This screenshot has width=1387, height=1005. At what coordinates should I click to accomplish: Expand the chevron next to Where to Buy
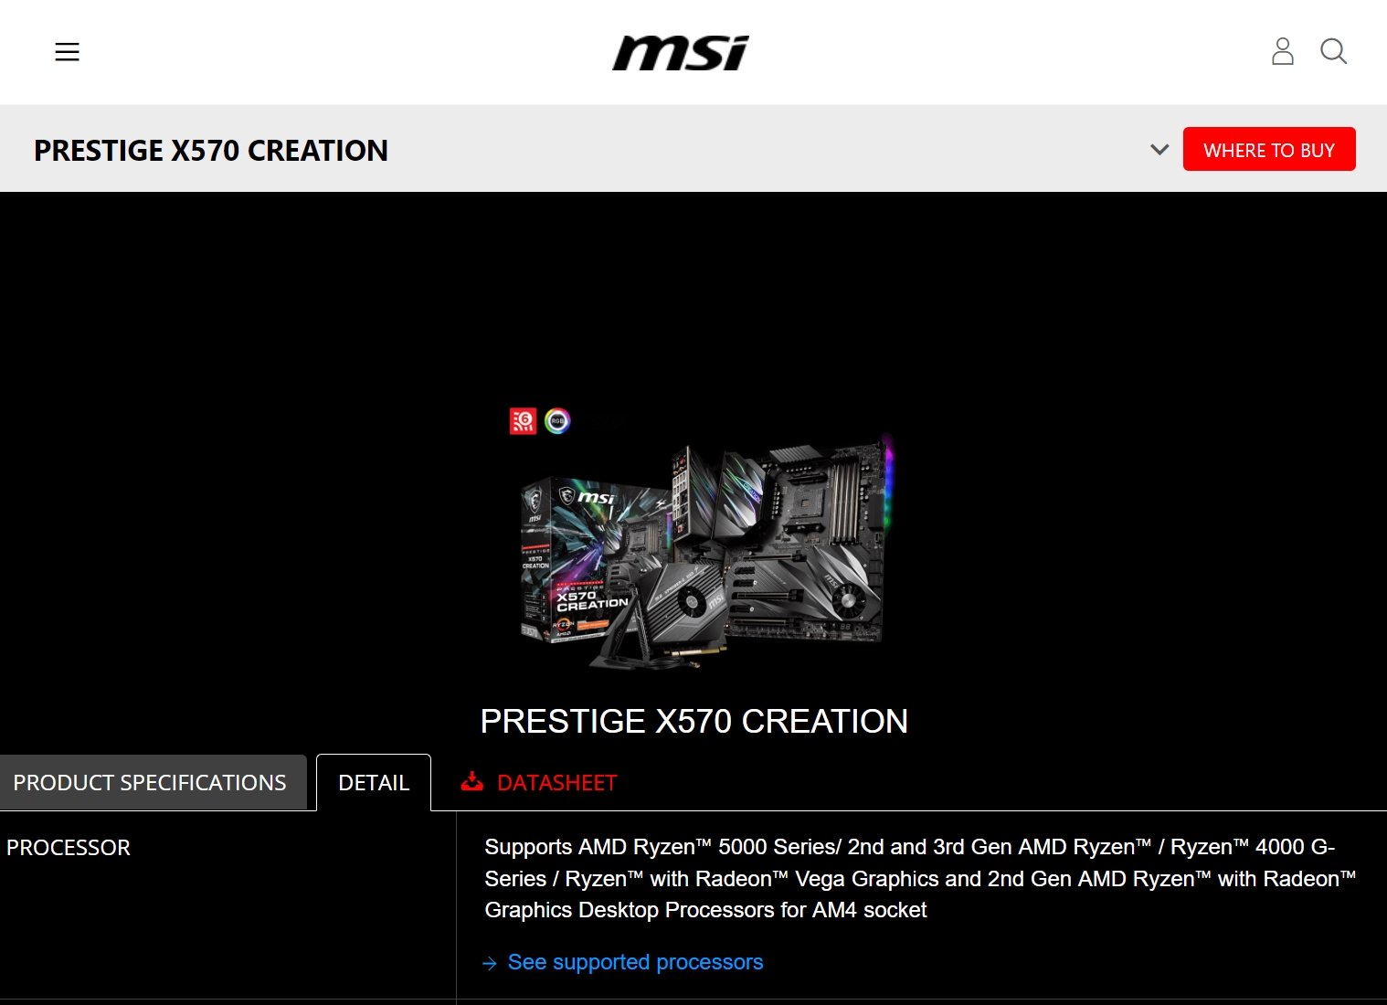(1159, 150)
